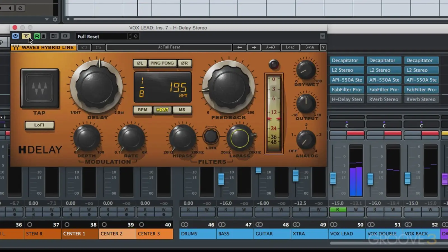The image size is (448, 252).
Task: Click the link icon on BASS channel
Action: click(x=222, y=225)
